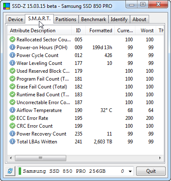Click the info icon for Power-on Hours
The height and width of the screenshot is (181, 171).
(12, 48)
